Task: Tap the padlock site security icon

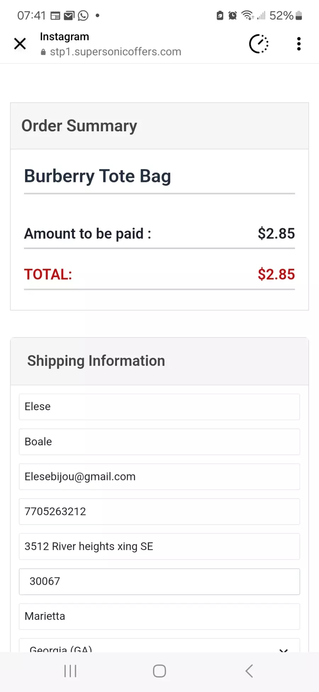Action: 43,52
